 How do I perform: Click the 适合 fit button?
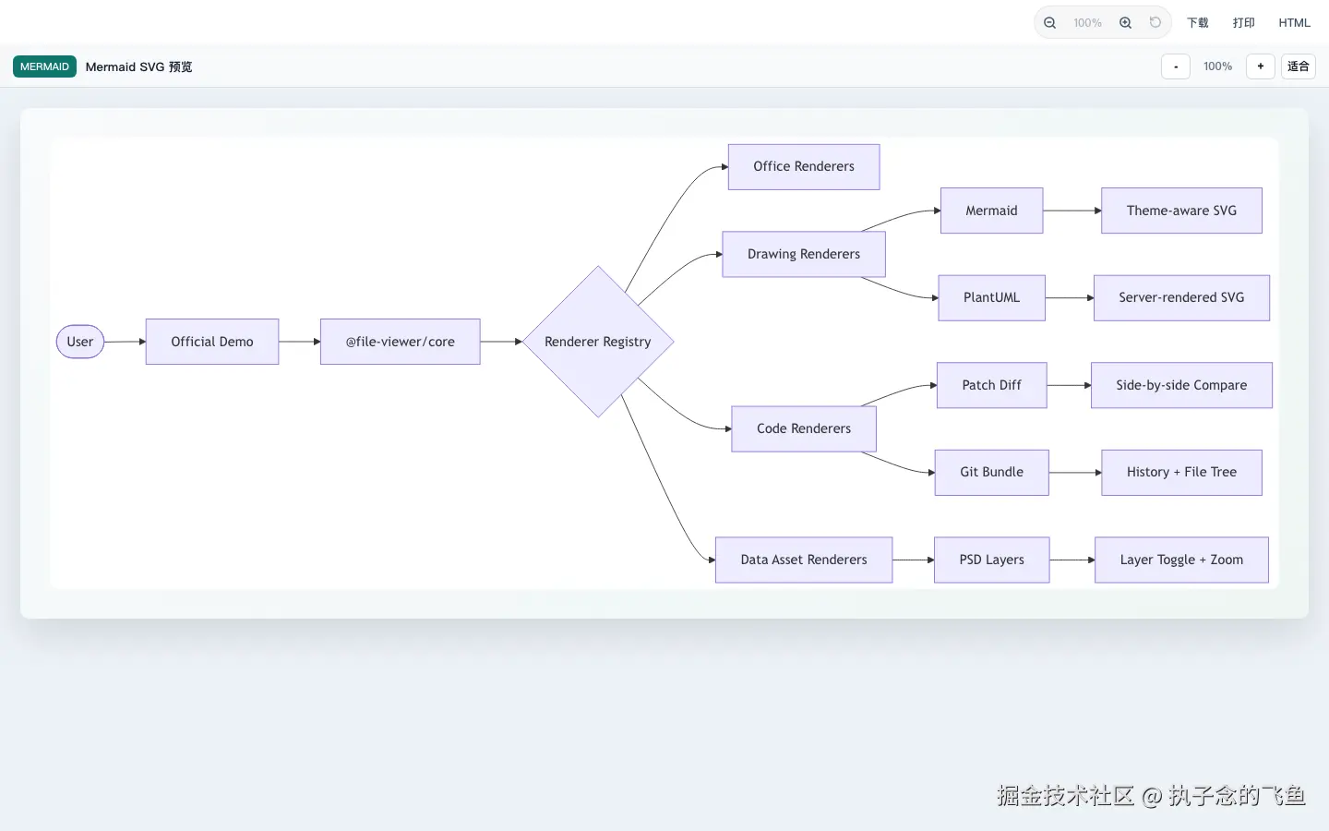(1298, 66)
